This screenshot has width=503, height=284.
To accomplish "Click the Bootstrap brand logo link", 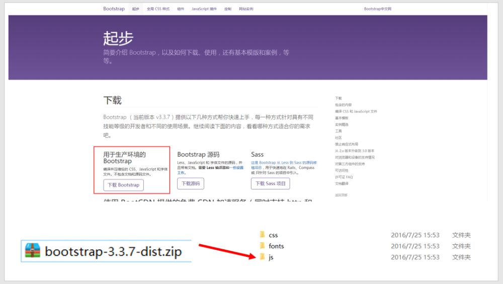I will click(x=114, y=9).
